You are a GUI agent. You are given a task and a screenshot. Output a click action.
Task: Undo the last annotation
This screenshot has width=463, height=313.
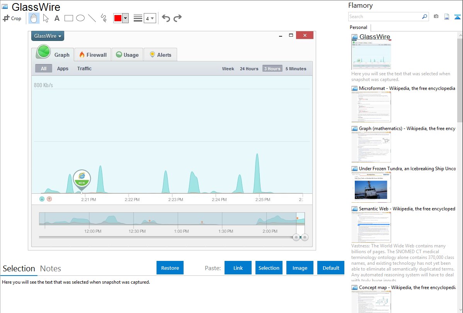[166, 18]
